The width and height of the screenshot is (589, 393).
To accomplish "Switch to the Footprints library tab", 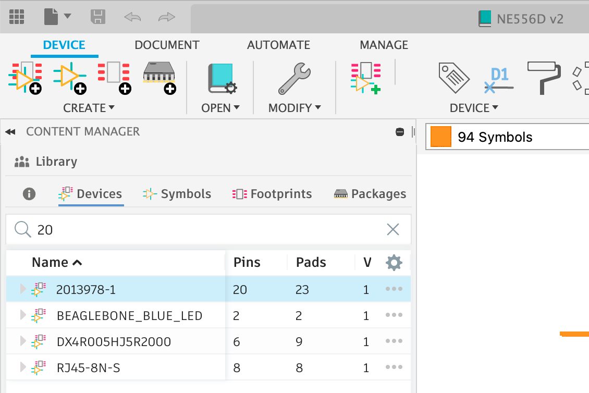I will point(272,194).
